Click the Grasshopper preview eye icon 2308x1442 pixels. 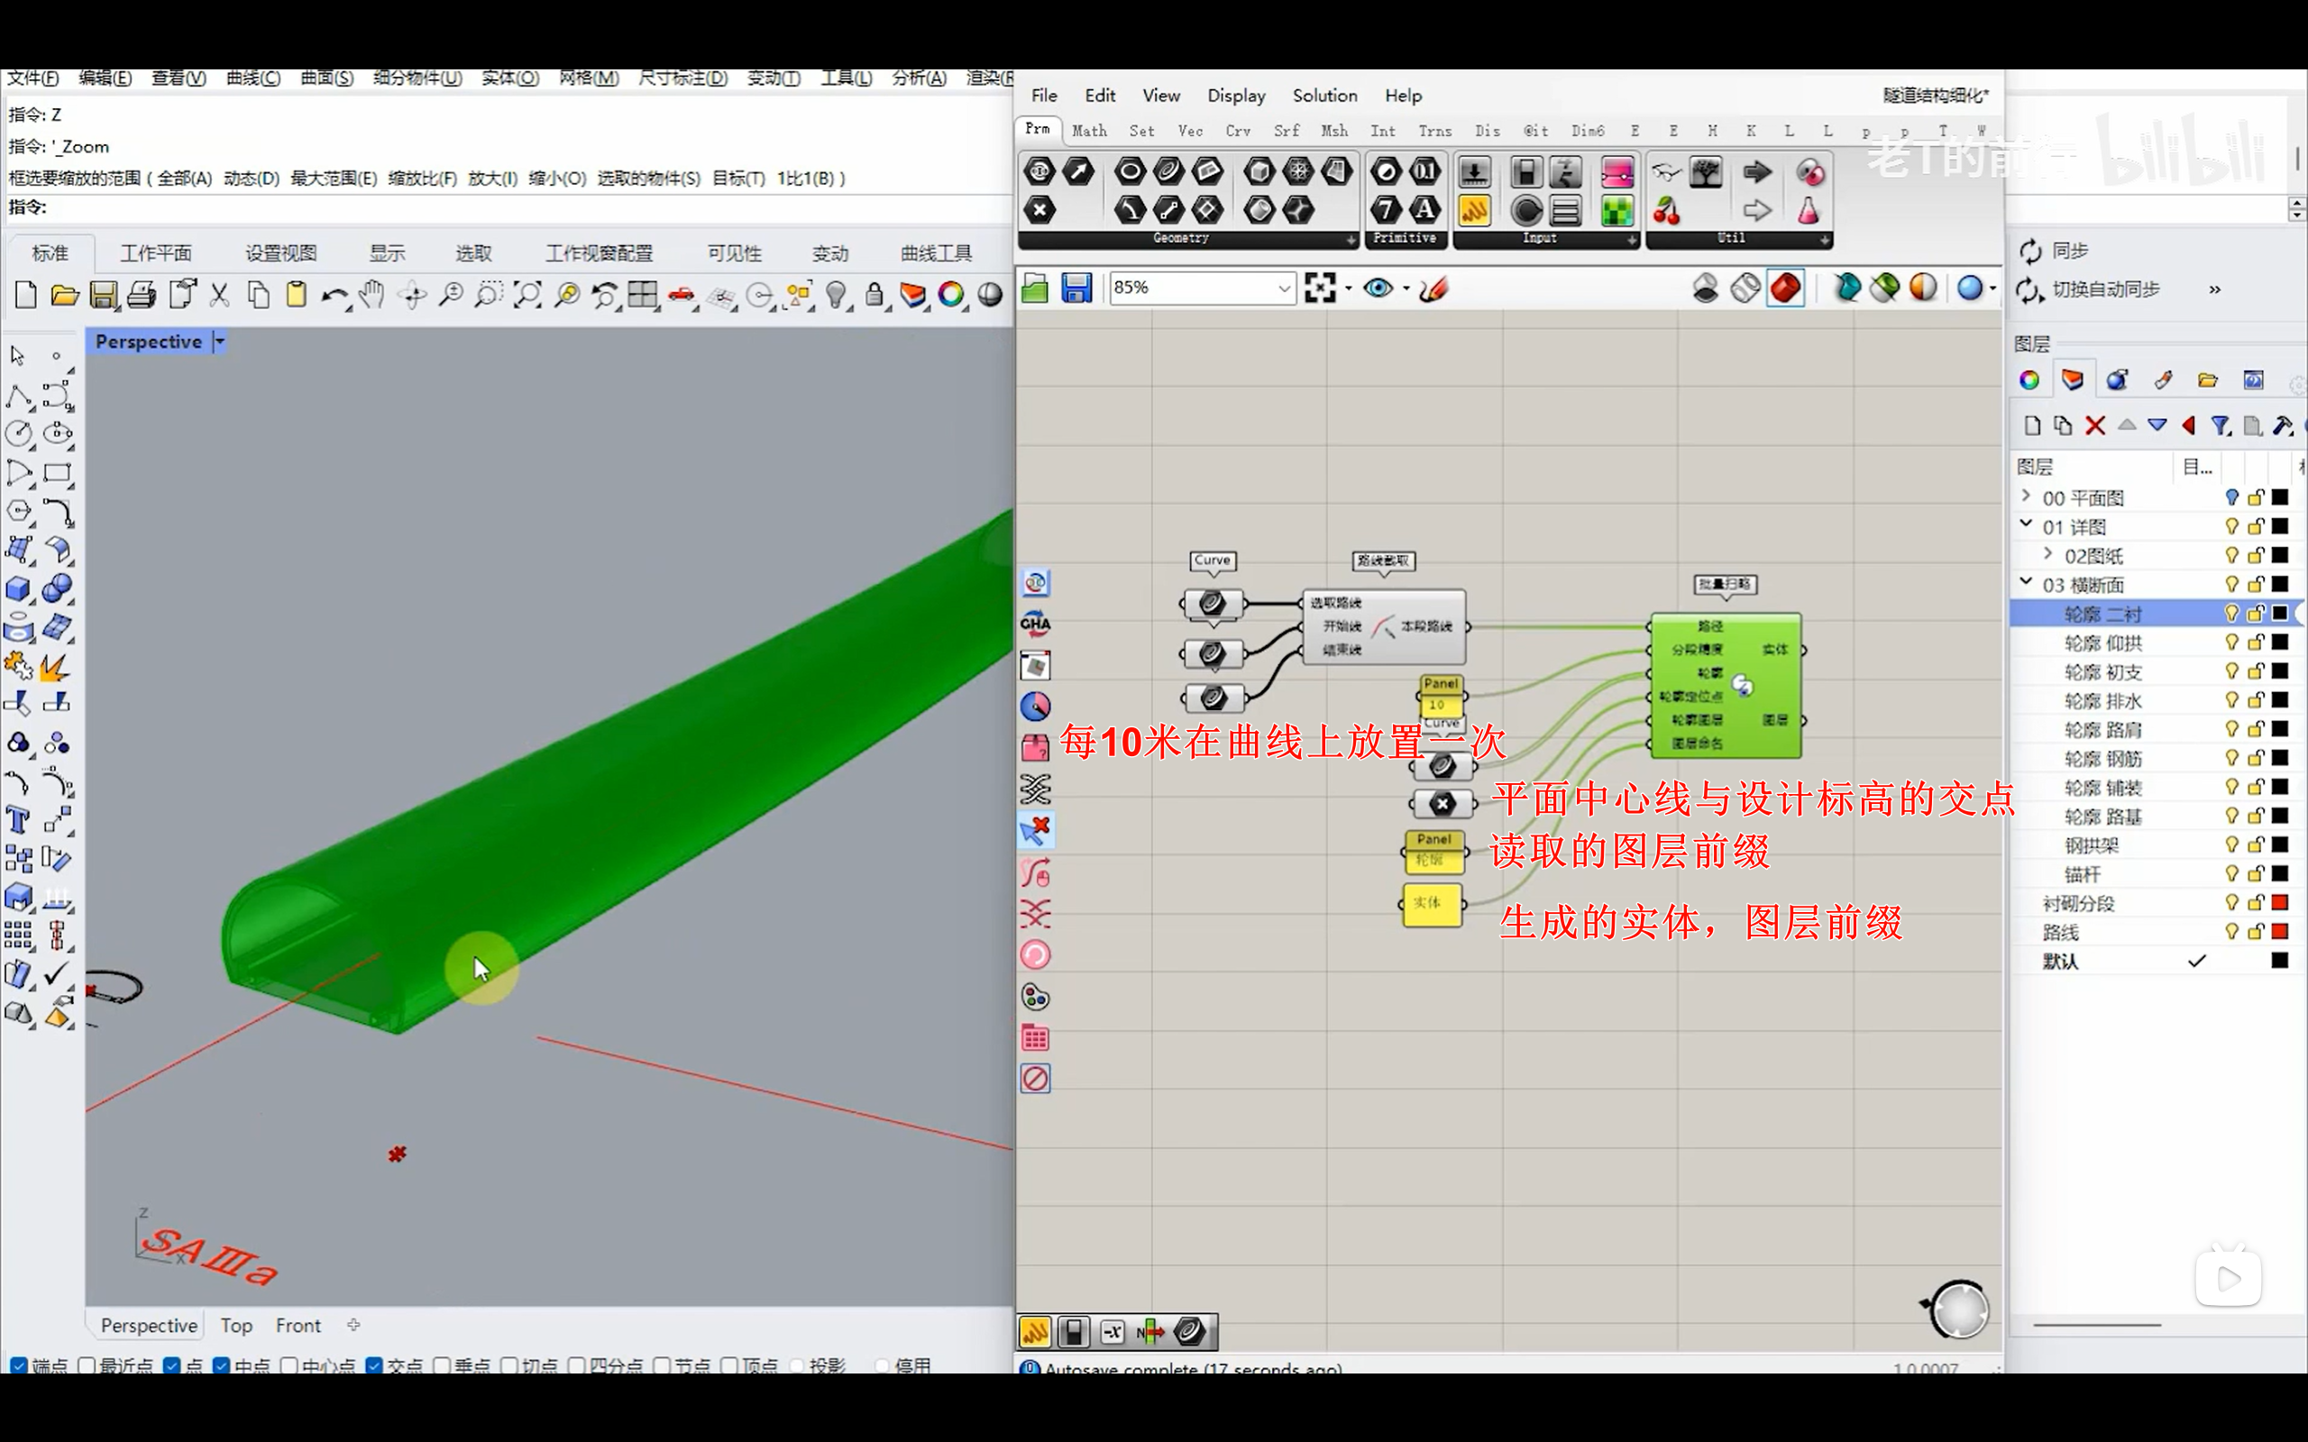coord(1378,288)
